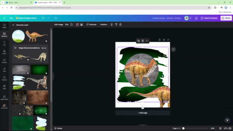Open more options on floating toolbar
233x131 pixels.
147,41
